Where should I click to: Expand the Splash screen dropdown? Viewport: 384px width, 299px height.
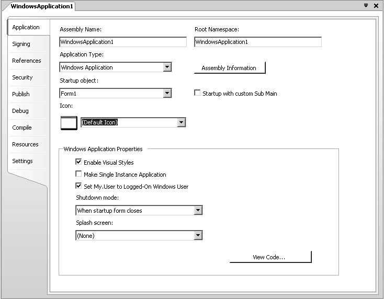[x=198, y=235]
